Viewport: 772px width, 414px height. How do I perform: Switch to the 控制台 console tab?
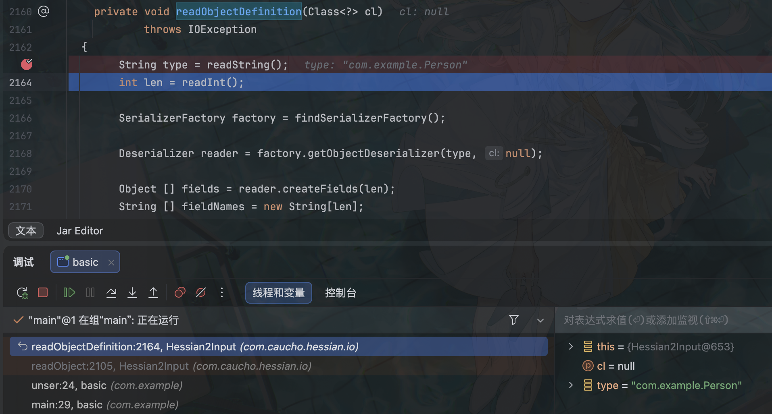click(340, 293)
